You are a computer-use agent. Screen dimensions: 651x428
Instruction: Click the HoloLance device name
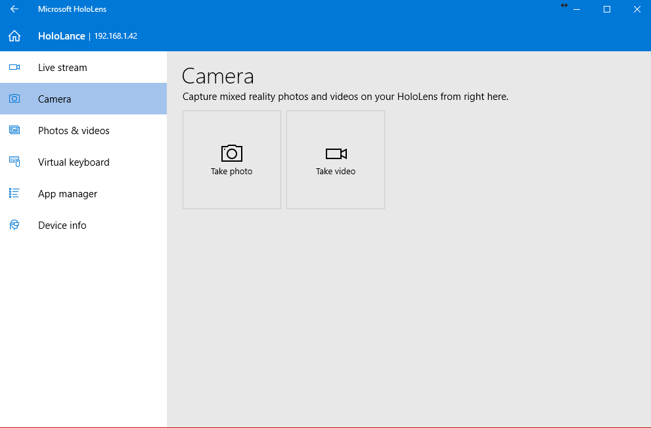62,36
